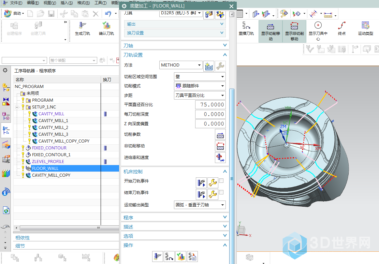Click the Save floppy disk icon
379x264 pixels.
pos(51,14)
